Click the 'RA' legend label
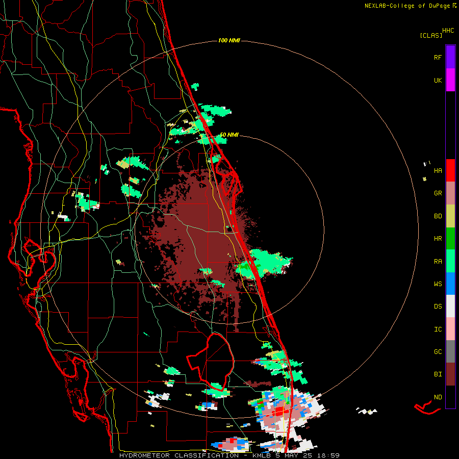The height and width of the screenshot is (459, 459). tap(438, 262)
